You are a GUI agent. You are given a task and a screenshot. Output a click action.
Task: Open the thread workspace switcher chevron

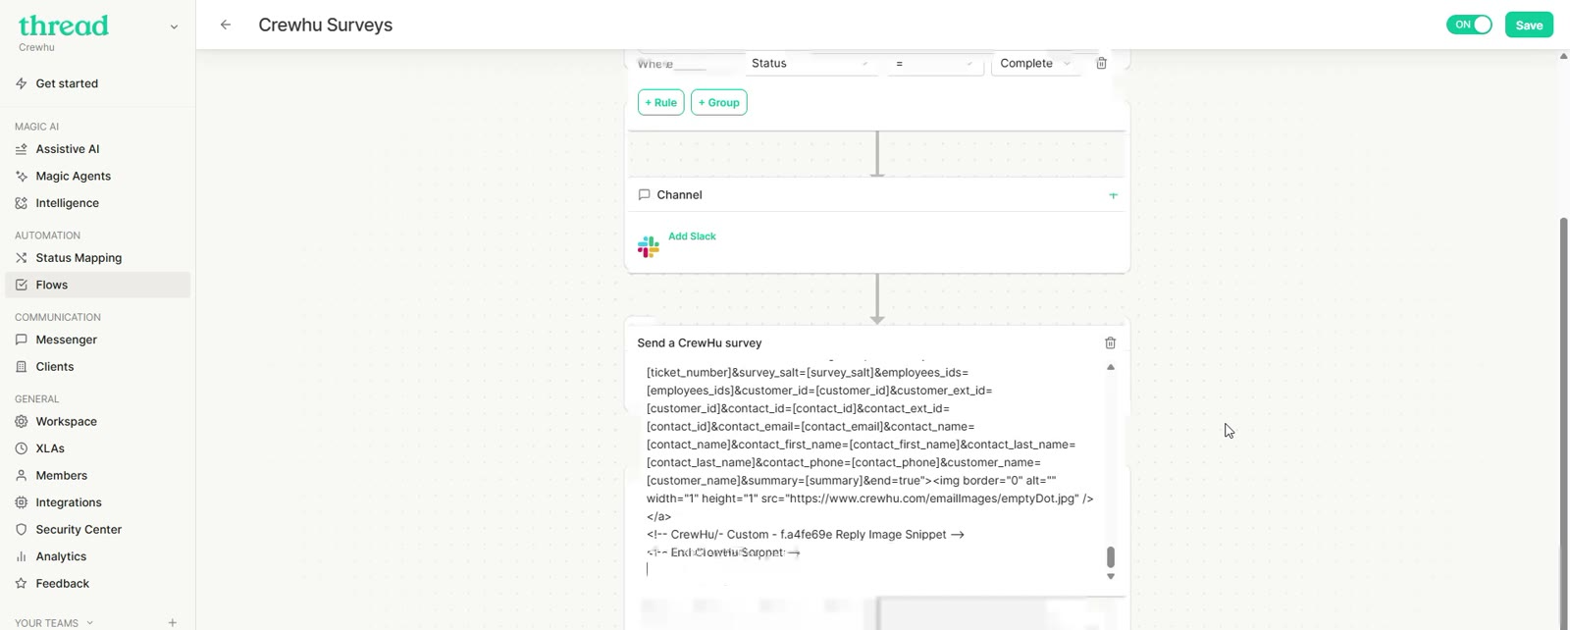pyautogui.click(x=174, y=27)
